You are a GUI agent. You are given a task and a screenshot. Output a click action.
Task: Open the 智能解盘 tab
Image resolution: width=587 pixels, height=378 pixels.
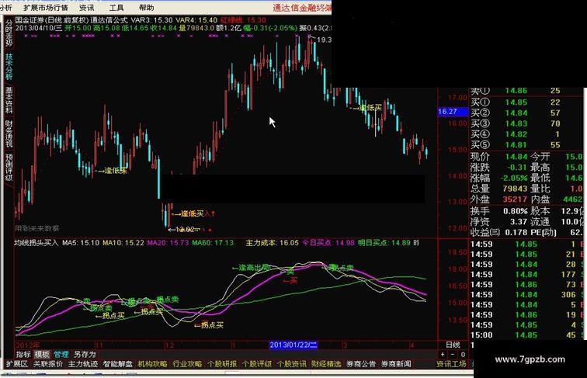coord(117,364)
